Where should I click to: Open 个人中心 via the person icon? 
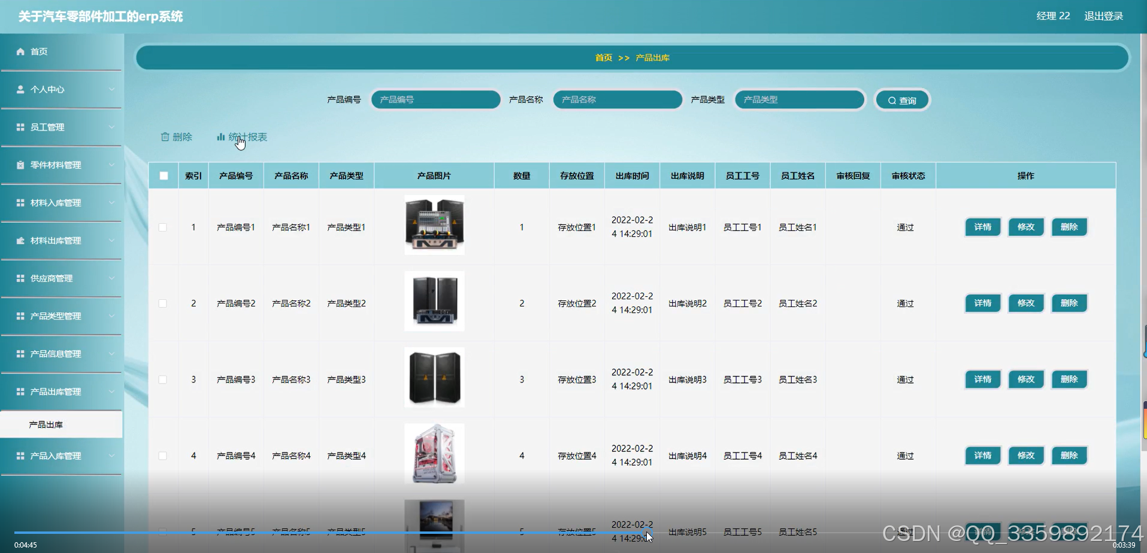tap(20, 89)
